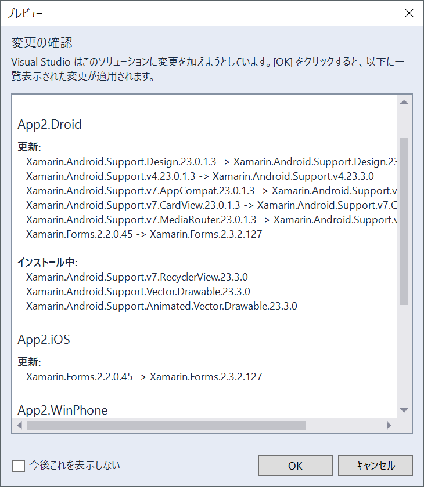The image size is (424, 487).
Task: Click the Support.Vector.Drawable.23.3.0 install line
Action: [x=138, y=291]
